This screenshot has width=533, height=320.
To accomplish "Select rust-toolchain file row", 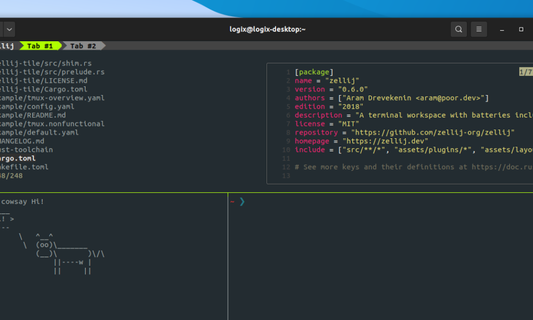I will (26, 150).
